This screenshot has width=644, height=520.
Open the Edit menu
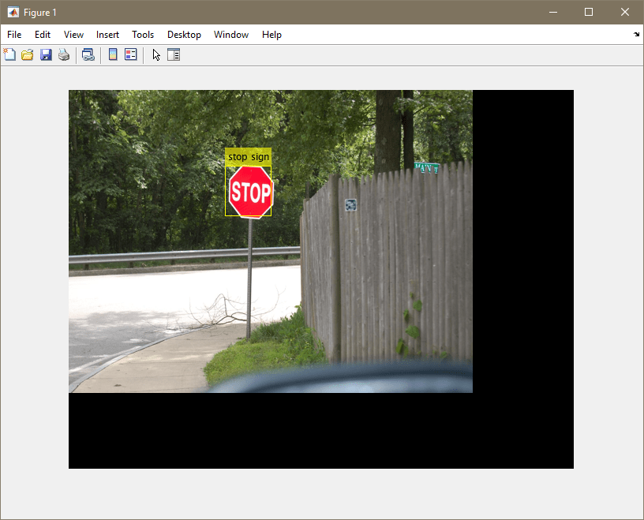coord(42,35)
